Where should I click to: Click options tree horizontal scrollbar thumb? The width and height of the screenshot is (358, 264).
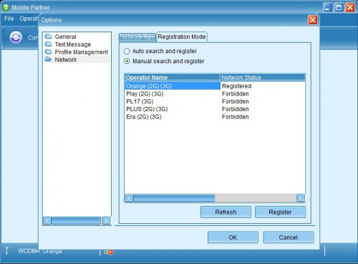pyautogui.click(x=76, y=220)
